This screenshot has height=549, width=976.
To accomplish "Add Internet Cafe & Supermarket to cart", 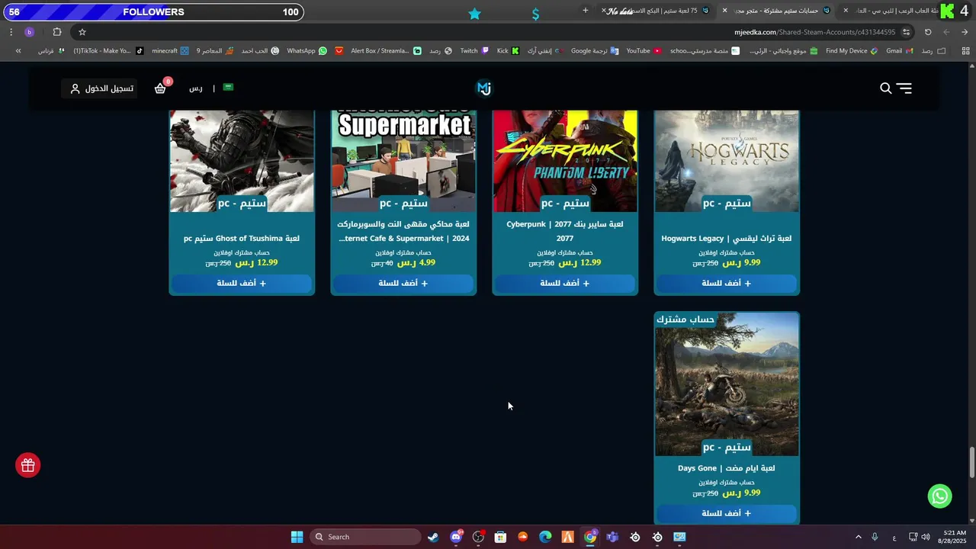I will coord(403,283).
